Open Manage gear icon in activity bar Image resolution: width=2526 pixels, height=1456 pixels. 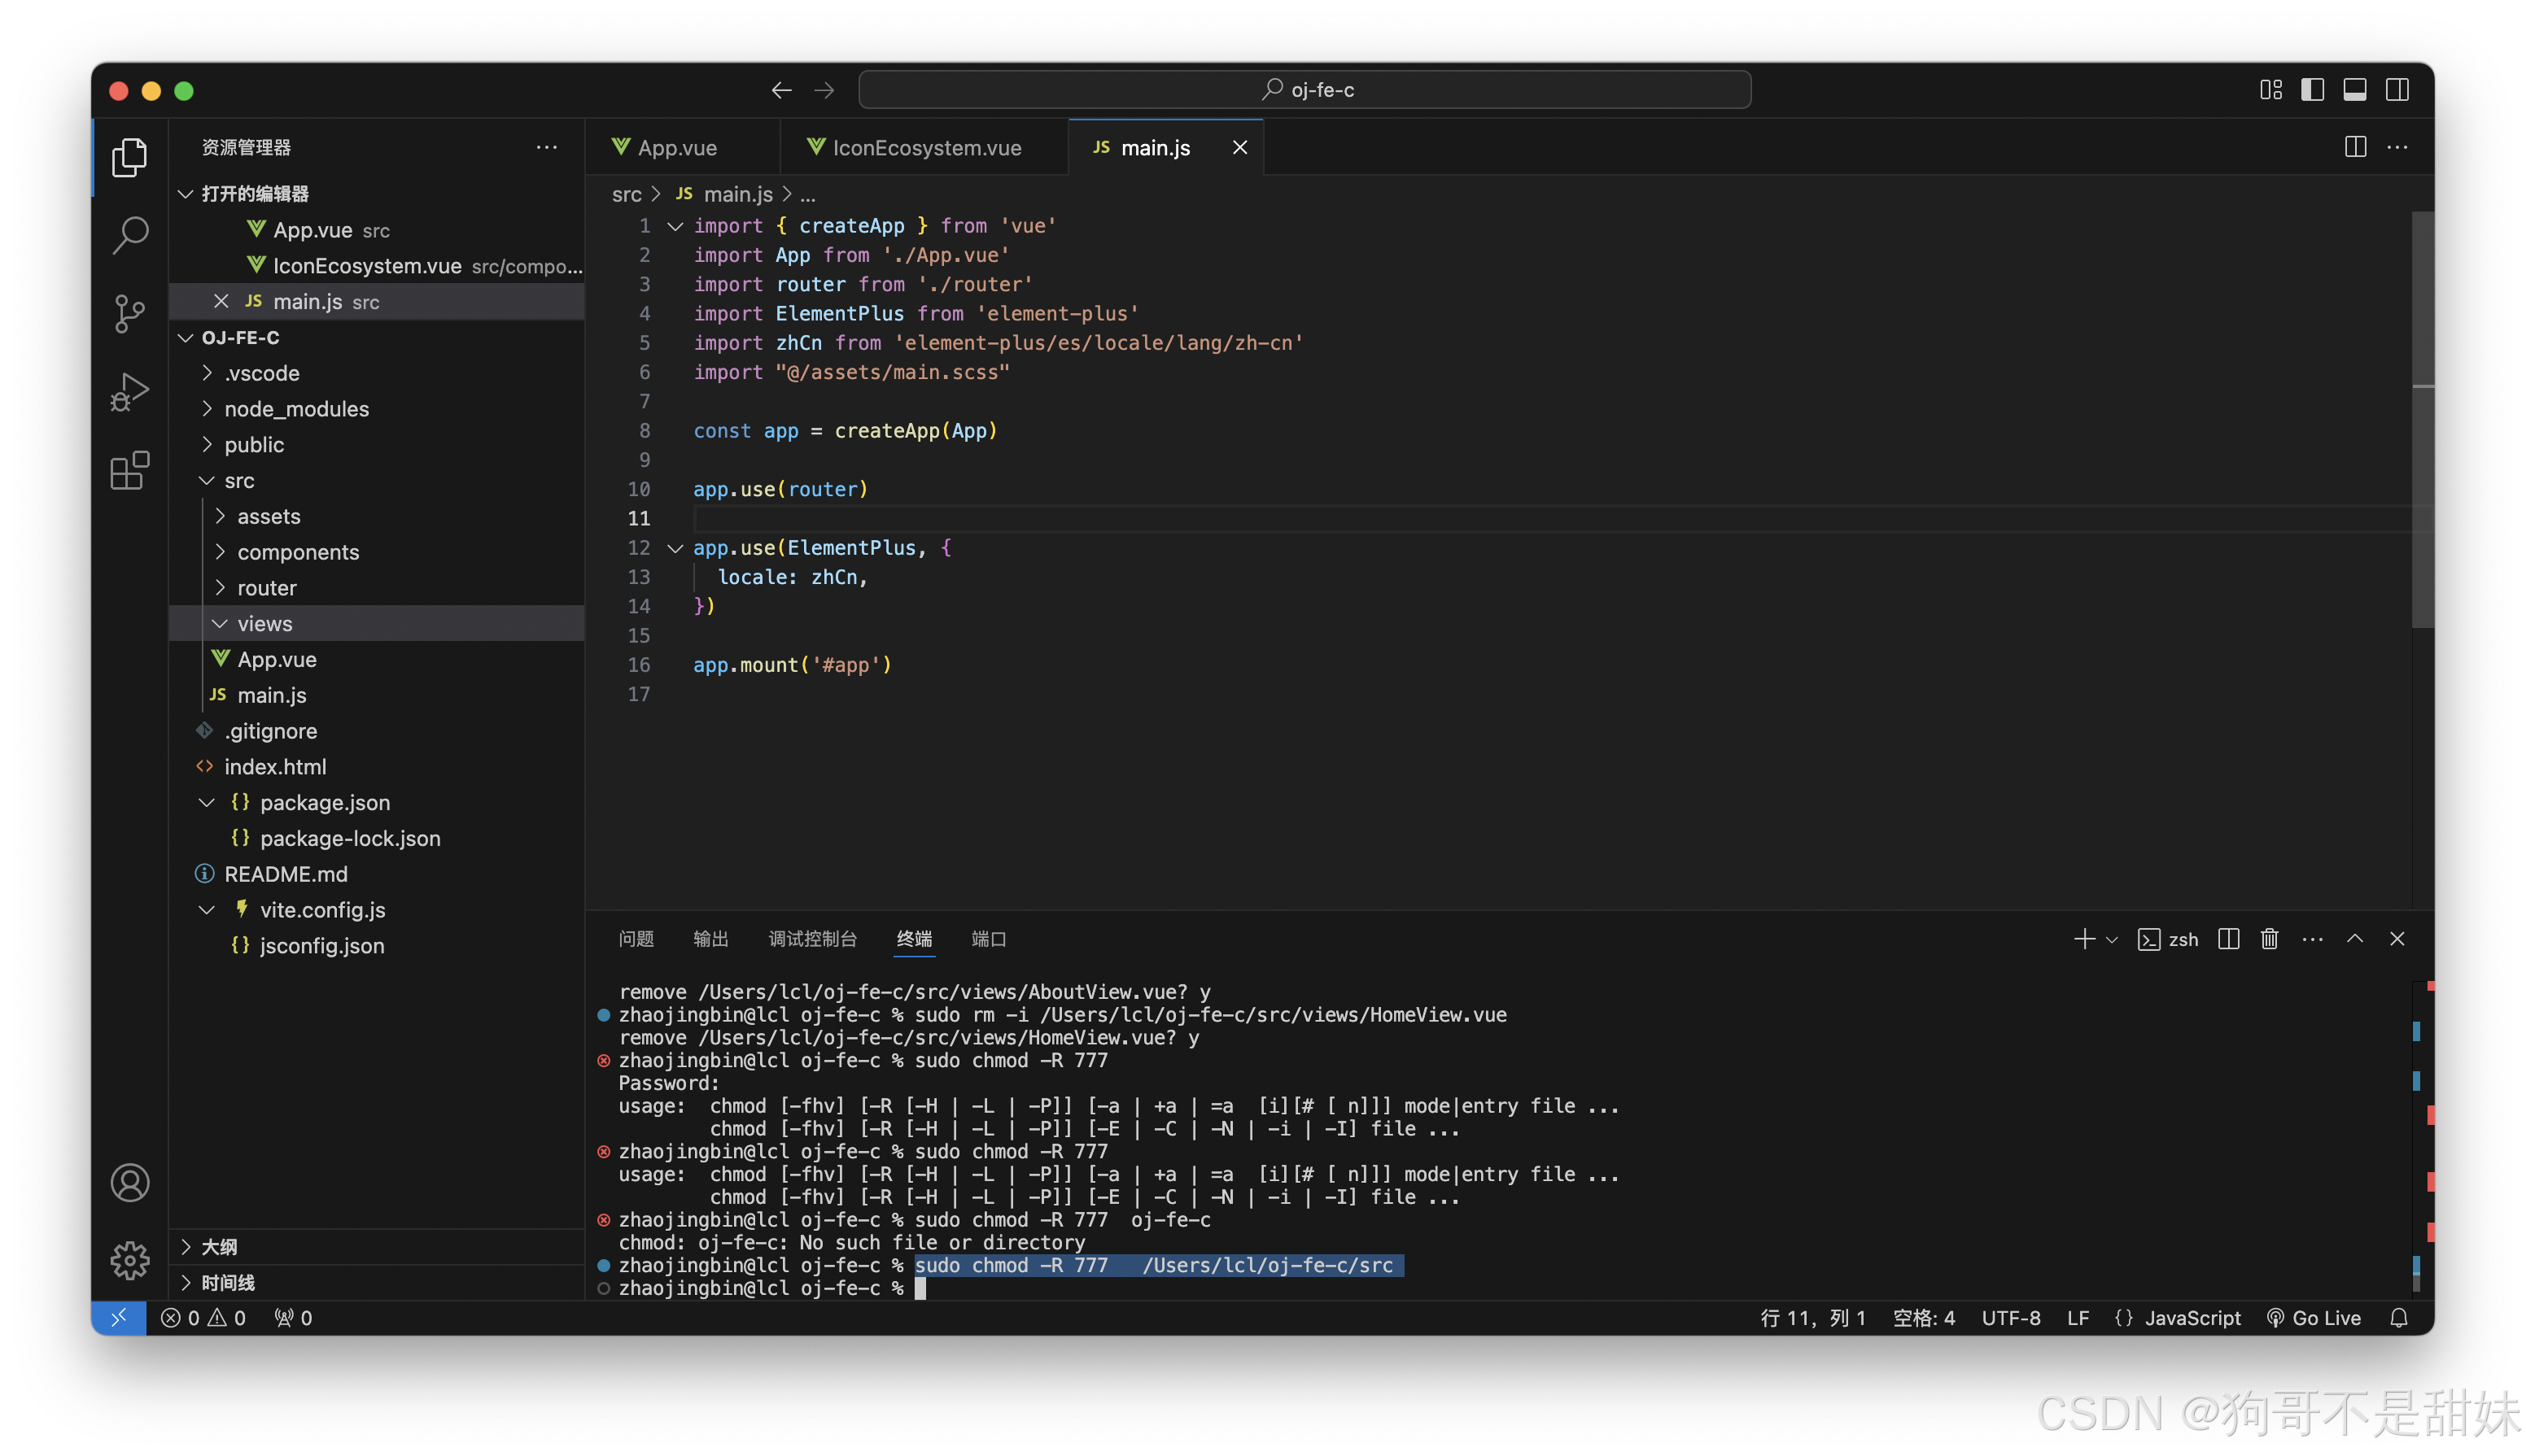pyautogui.click(x=130, y=1260)
